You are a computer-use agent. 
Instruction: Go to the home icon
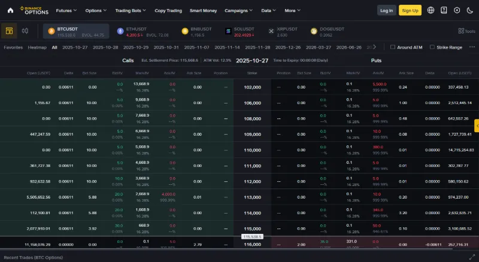pyautogui.click(x=10, y=10)
